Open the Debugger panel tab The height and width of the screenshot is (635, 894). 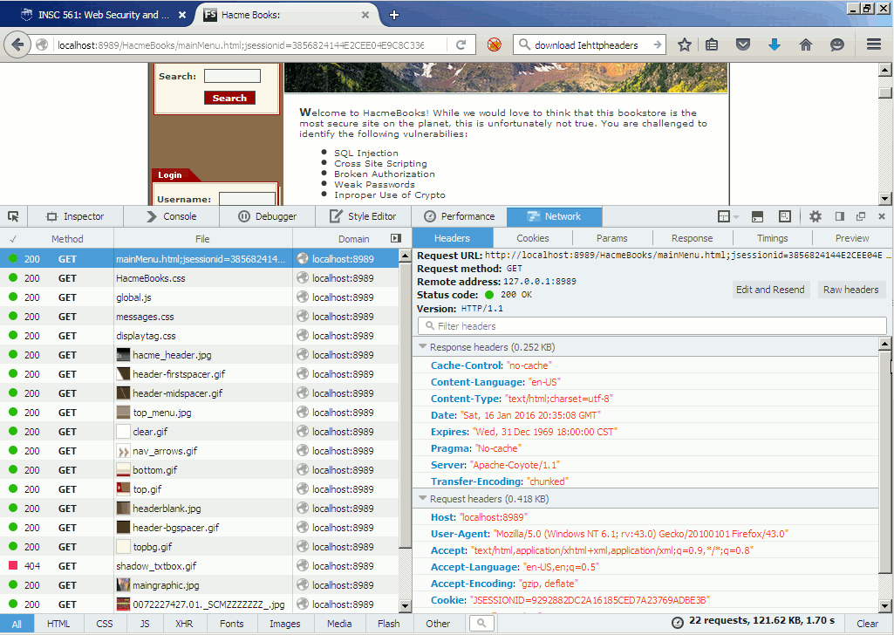(267, 216)
